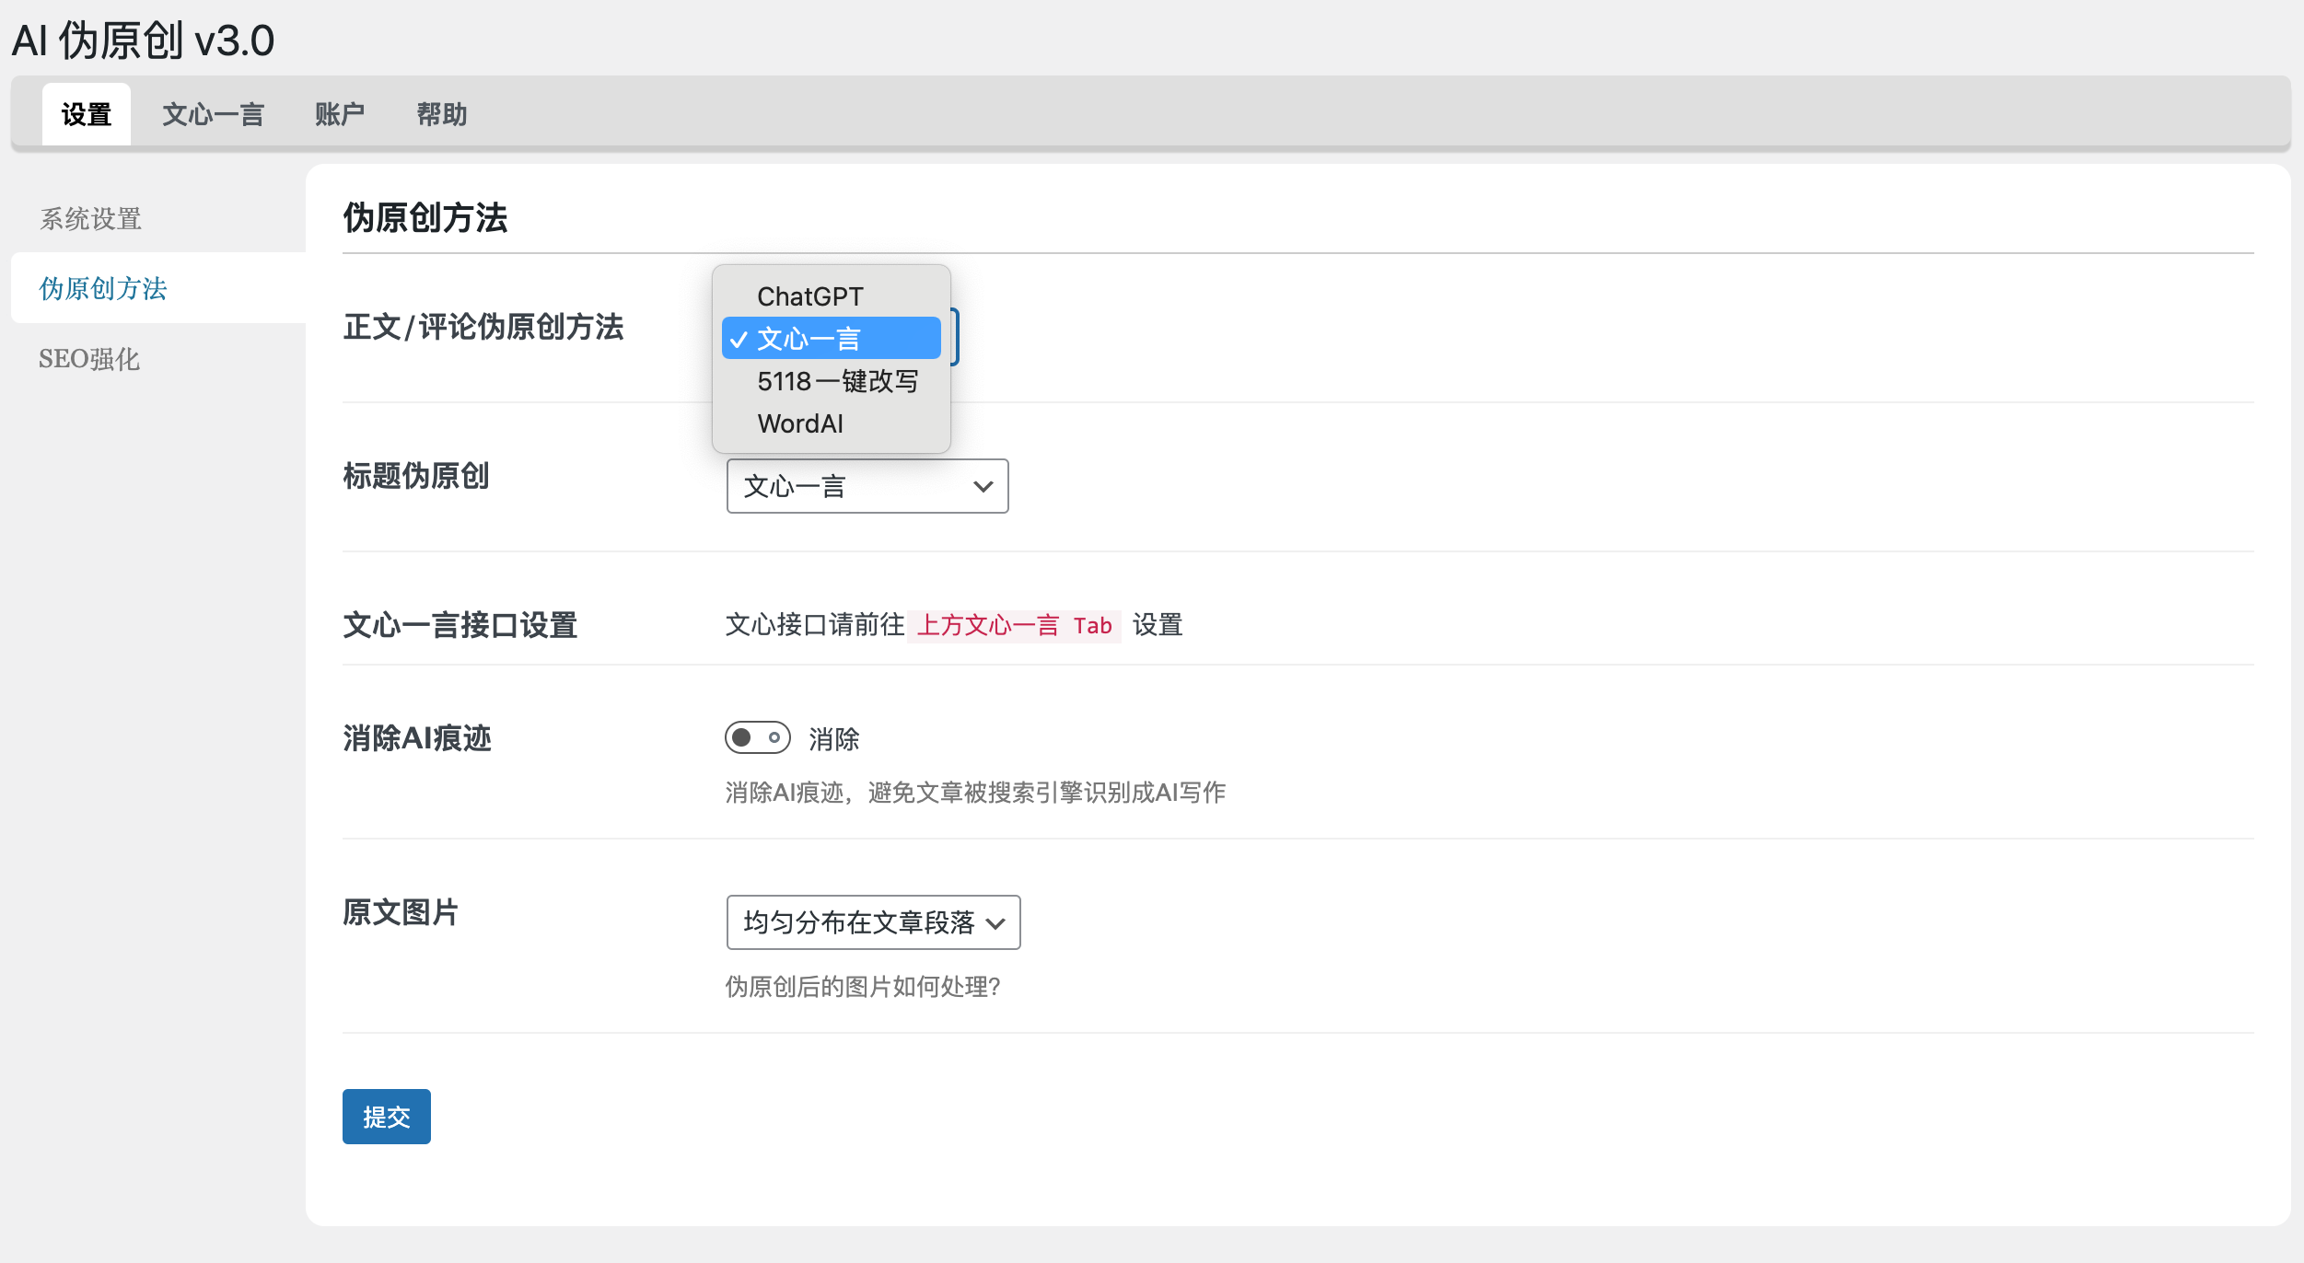Open the 文心一言 top tab
The image size is (2304, 1263).
[x=213, y=114]
